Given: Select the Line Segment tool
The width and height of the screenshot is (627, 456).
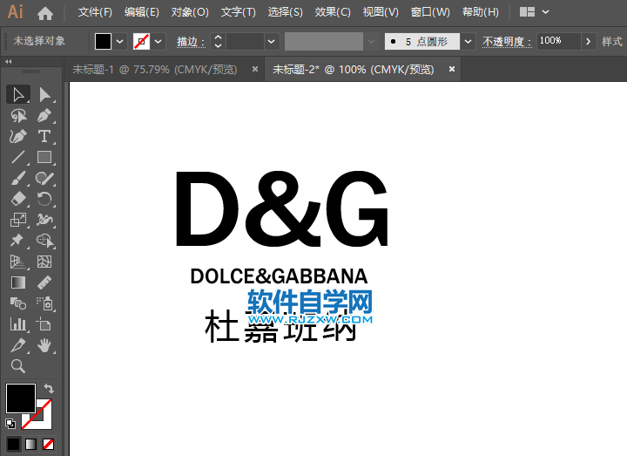Looking at the screenshot, I should tap(18, 157).
